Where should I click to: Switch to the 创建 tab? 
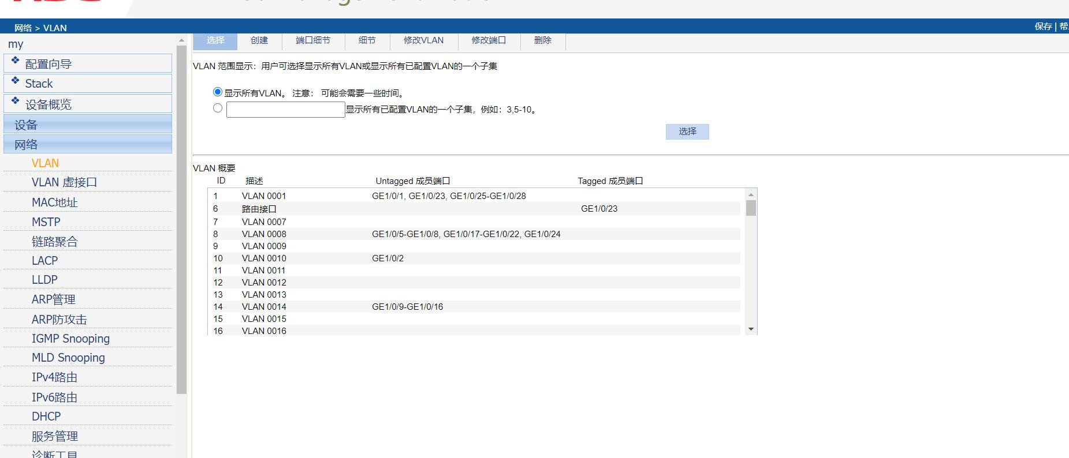click(259, 40)
